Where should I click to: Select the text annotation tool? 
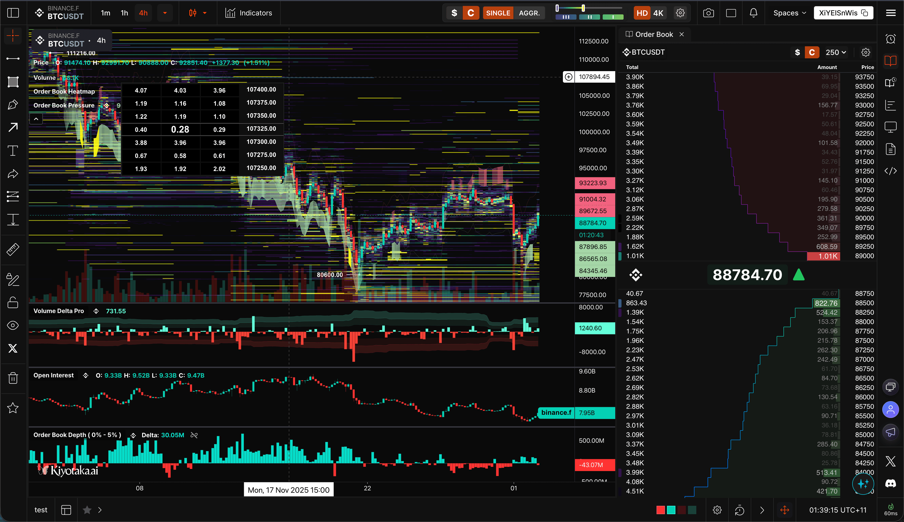click(13, 151)
